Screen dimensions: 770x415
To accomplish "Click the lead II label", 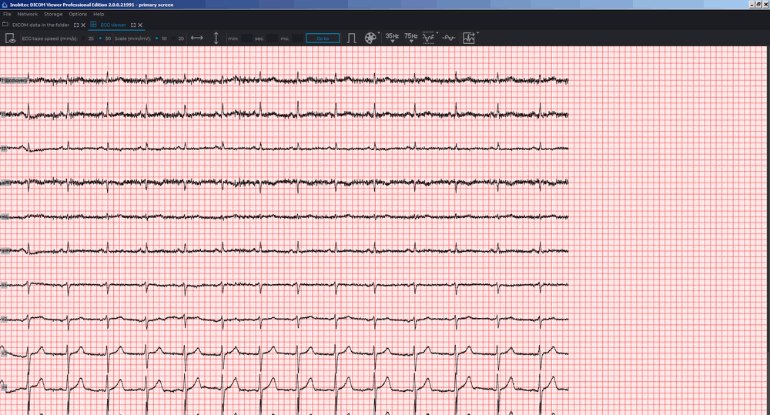I will click(x=3, y=114).
